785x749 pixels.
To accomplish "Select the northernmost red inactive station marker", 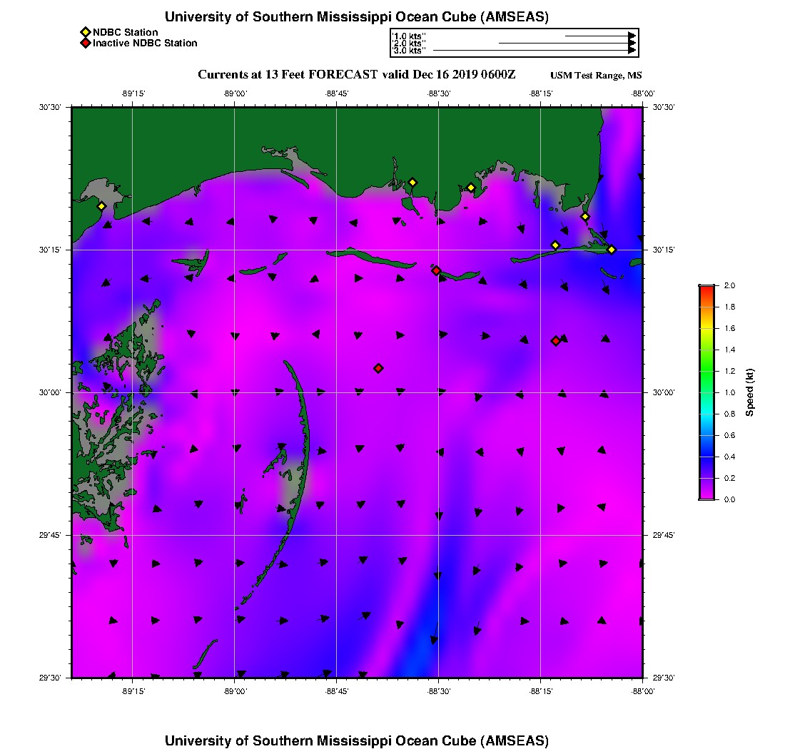I will [436, 270].
